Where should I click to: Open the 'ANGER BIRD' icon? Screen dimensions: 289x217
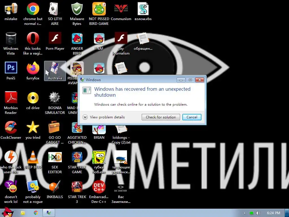[77, 38]
